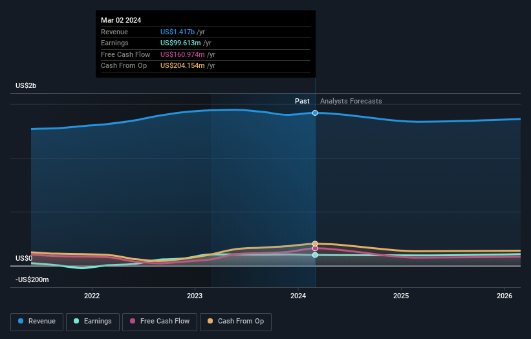Click the 'Cash From Op' label in tooltip
Screen dimensions: 531x339
coord(124,66)
